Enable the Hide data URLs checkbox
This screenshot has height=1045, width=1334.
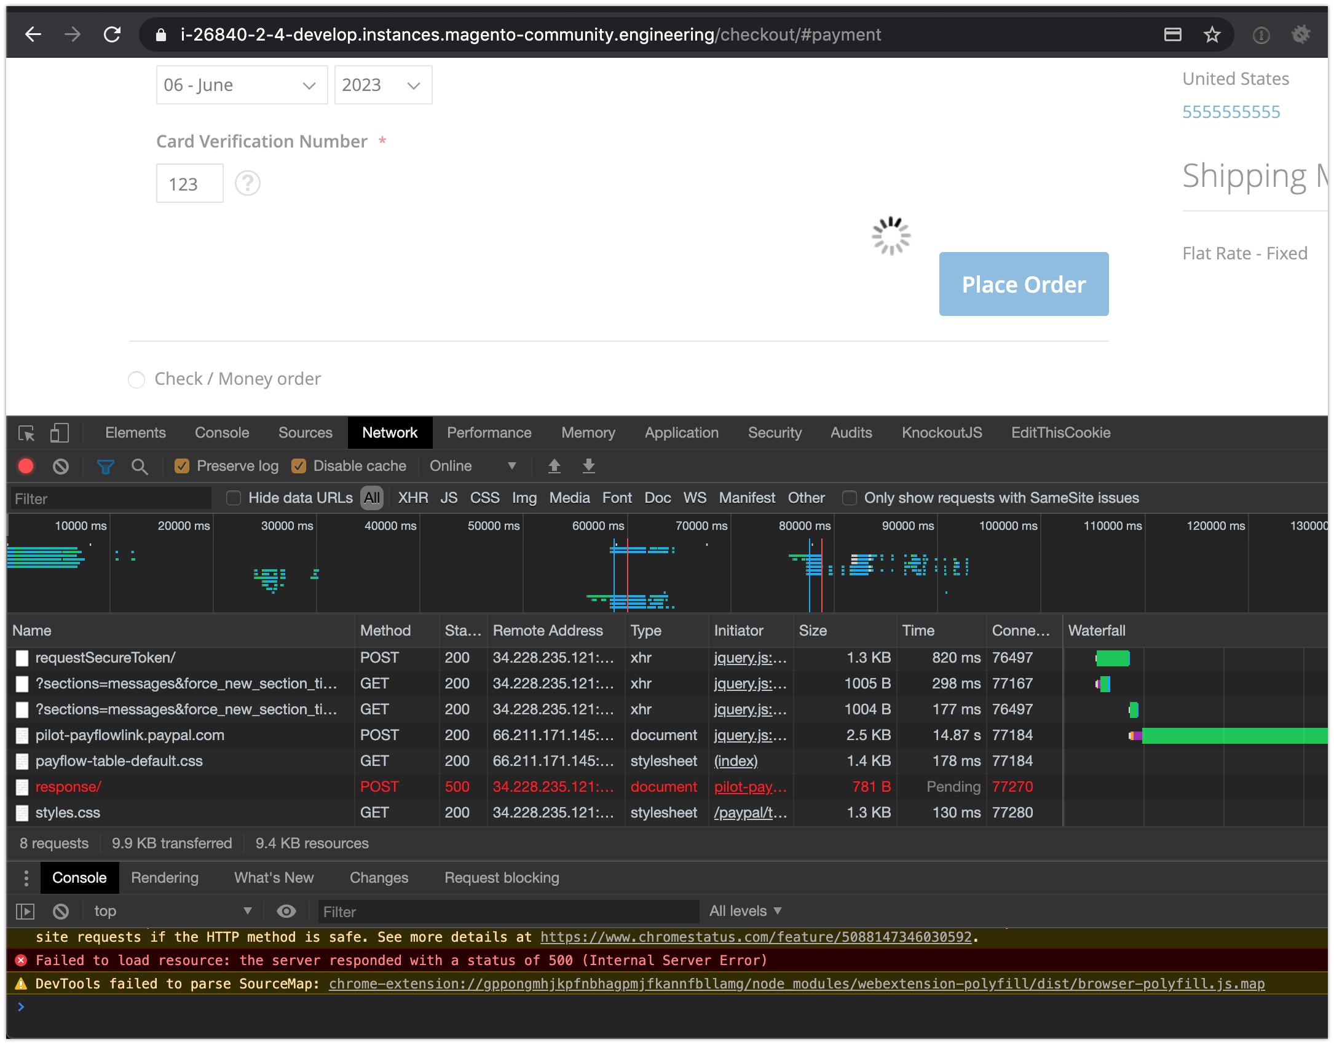[234, 498]
